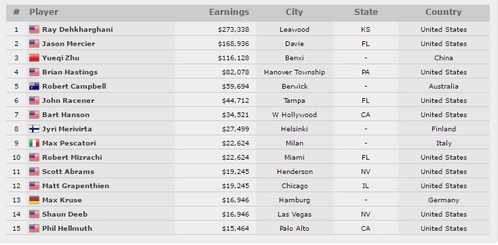Image resolution: width=498 pixels, height=245 pixels.
Task: Sort by the Player column header
Action: coord(44,12)
